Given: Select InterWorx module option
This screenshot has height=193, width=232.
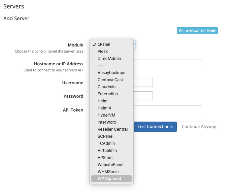Looking at the screenshot, I should 111,122.
